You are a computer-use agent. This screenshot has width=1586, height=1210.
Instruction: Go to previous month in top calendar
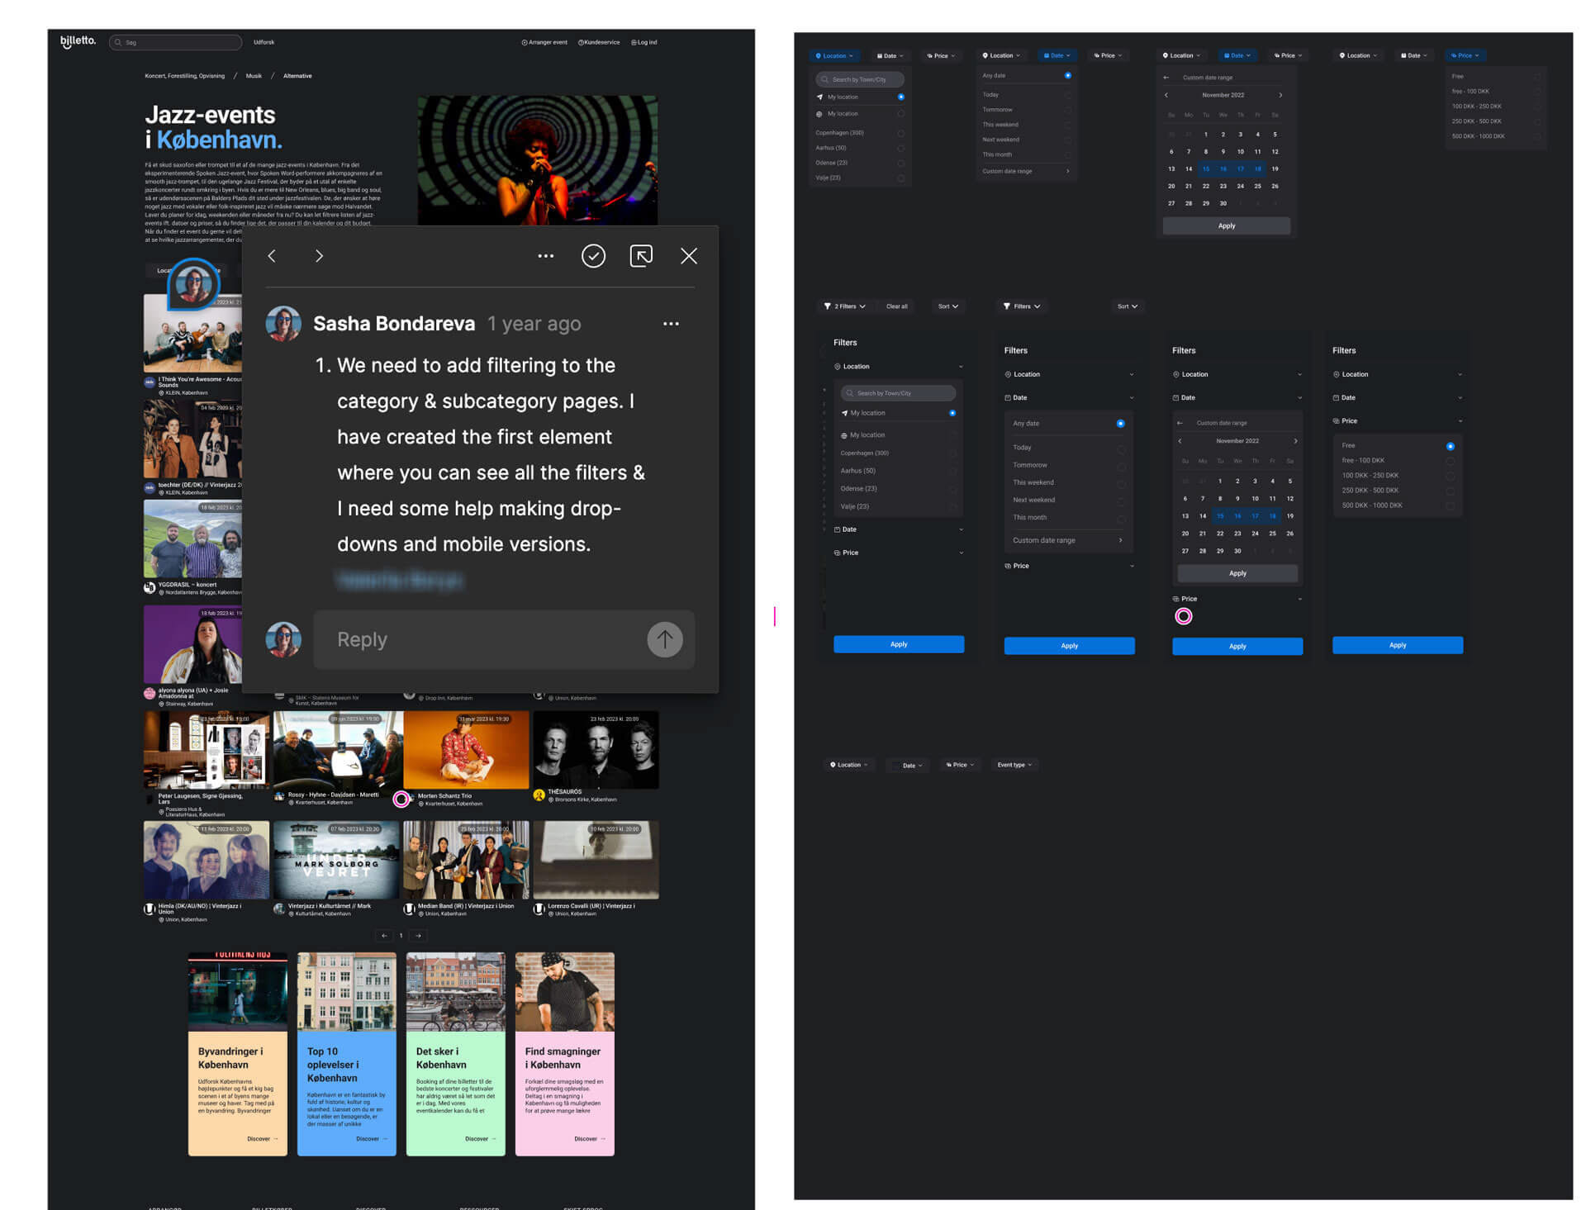(1166, 95)
